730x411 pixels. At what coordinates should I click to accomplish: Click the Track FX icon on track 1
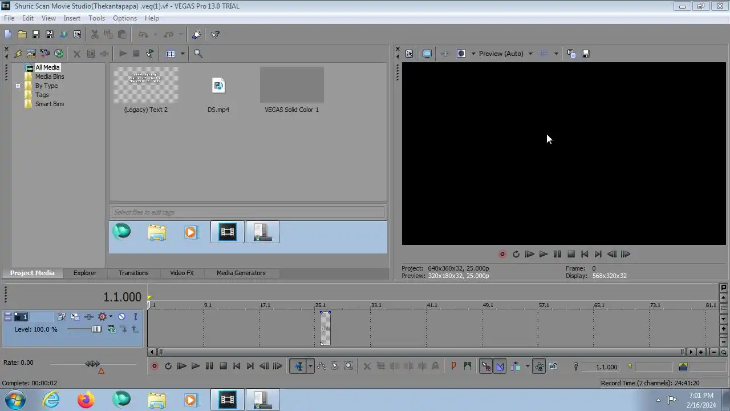[x=89, y=317]
